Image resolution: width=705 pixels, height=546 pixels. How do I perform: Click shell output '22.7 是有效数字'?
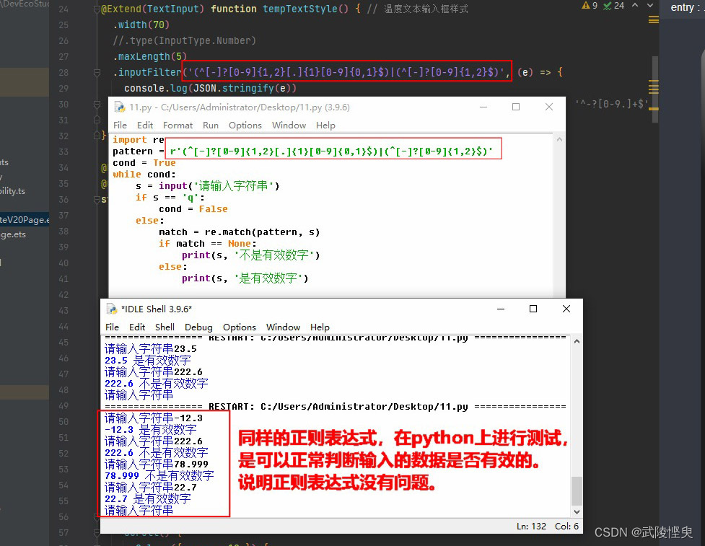pos(147,499)
